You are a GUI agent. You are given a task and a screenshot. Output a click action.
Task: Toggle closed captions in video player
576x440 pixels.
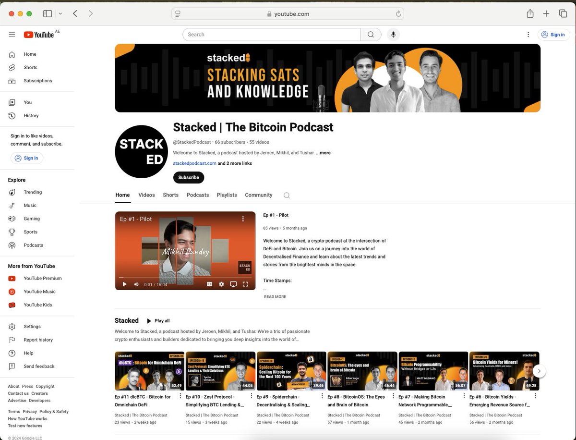[x=209, y=284]
